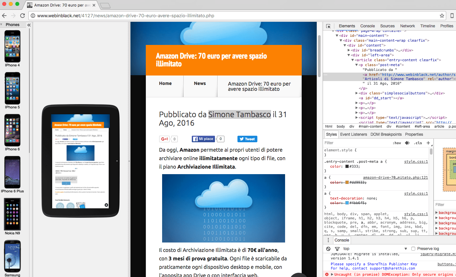This screenshot has height=277, width=456.
Task: Go to News in the breadcrumb
Action: pyautogui.click(x=200, y=83)
